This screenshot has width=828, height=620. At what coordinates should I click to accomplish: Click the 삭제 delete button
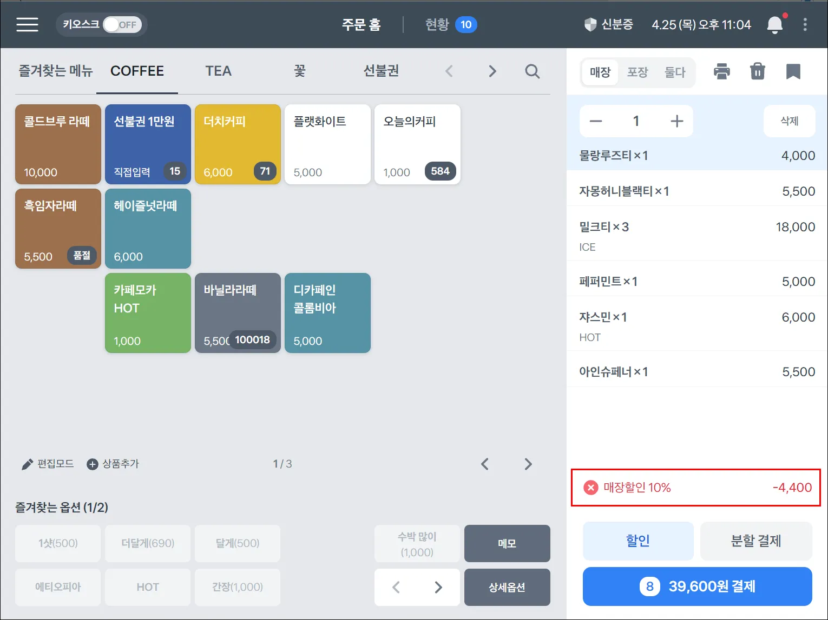790,121
